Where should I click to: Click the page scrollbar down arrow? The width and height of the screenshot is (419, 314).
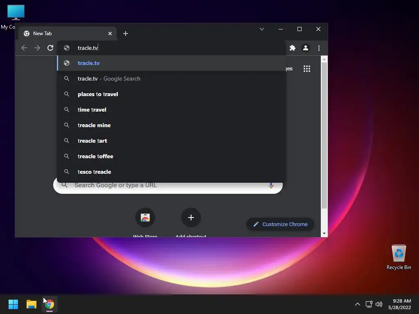click(x=324, y=233)
